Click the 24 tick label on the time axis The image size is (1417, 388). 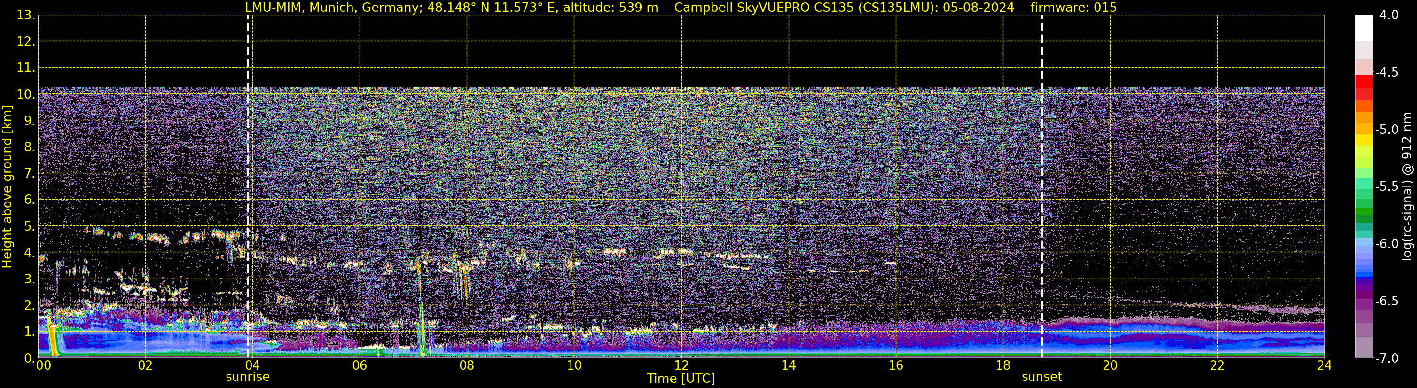(1324, 365)
